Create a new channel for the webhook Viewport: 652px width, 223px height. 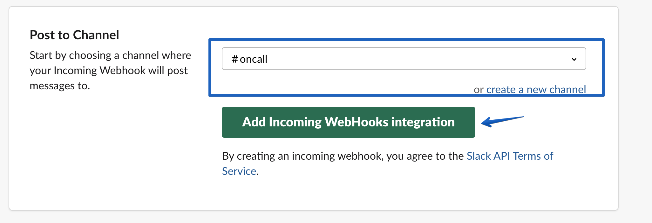tap(536, 89)
